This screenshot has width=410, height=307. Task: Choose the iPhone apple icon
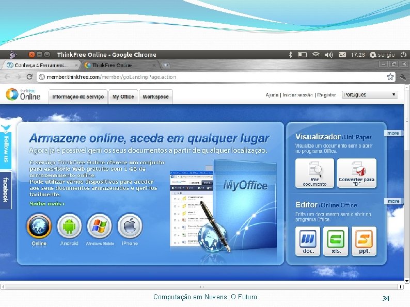click(130, 227)
